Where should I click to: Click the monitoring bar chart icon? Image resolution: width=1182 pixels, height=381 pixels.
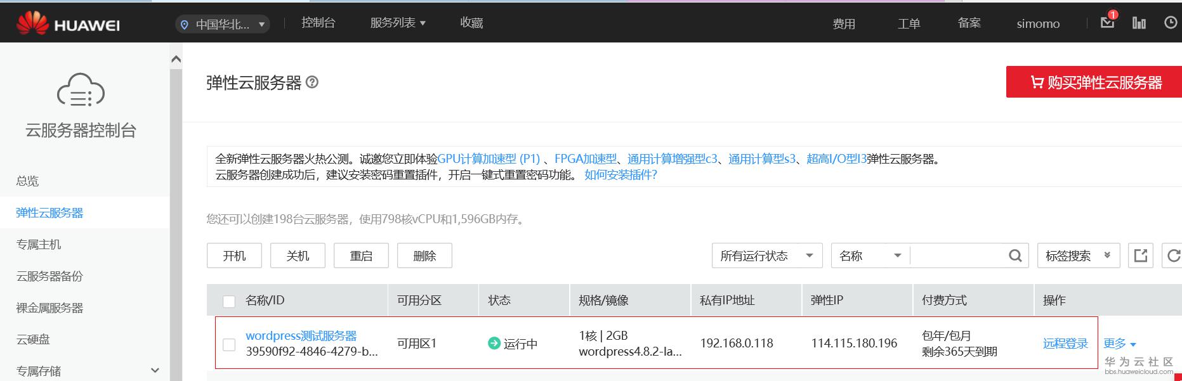[x=1139, y=23]
